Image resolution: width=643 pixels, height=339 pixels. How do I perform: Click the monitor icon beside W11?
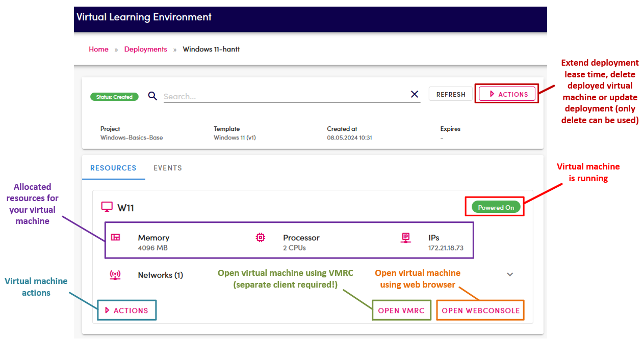point(107,206)
